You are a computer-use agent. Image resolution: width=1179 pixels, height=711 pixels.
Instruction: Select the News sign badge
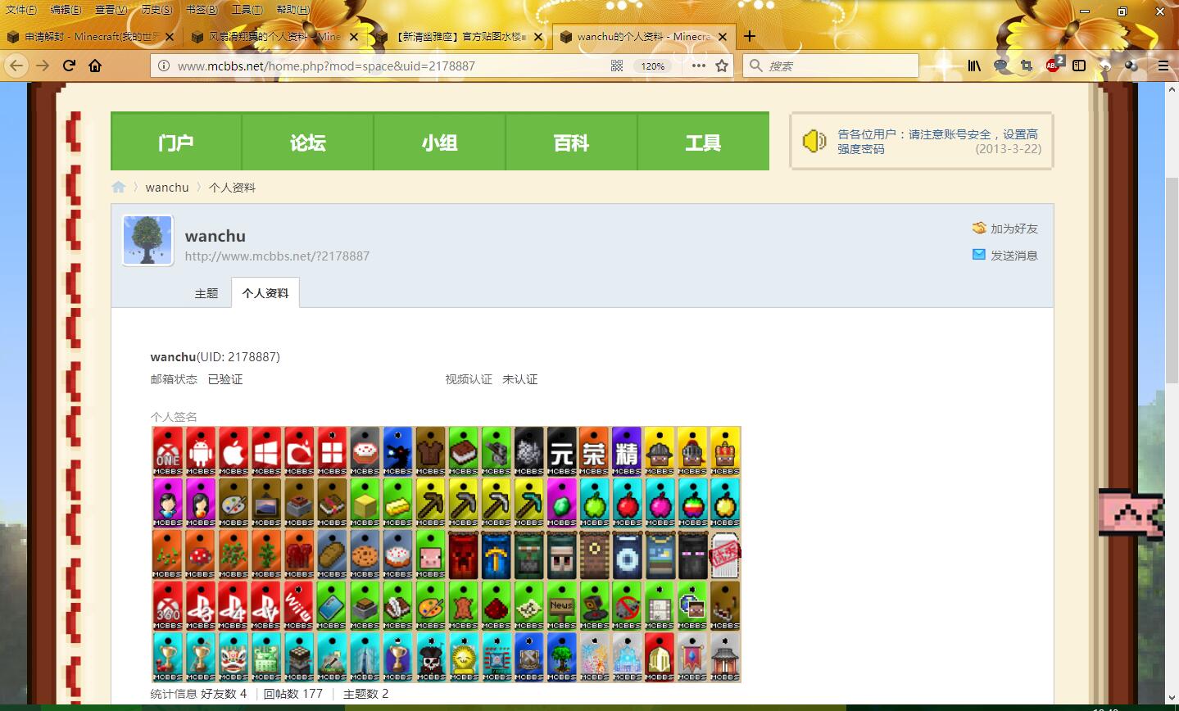click(x=561, y=606)
